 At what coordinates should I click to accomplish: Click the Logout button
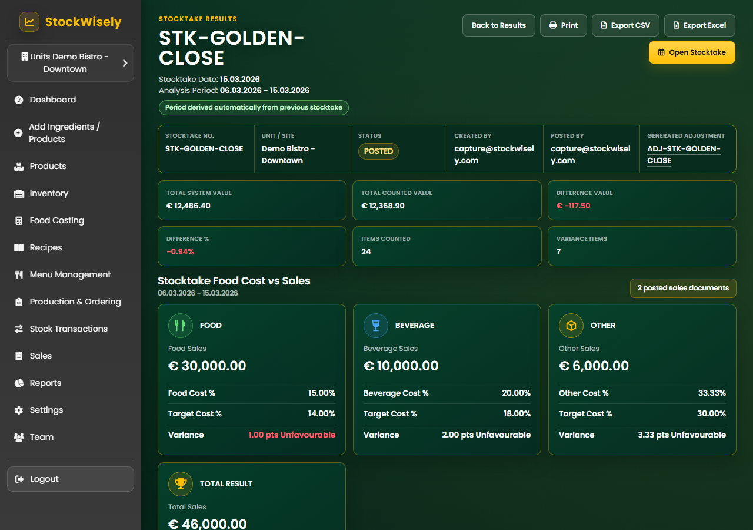click(x=71, y=479)
